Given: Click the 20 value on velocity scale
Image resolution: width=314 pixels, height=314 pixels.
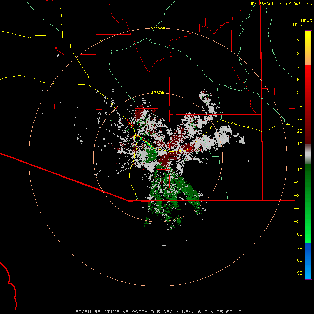Looking at the screenshot, I should [x=300, y=131].
